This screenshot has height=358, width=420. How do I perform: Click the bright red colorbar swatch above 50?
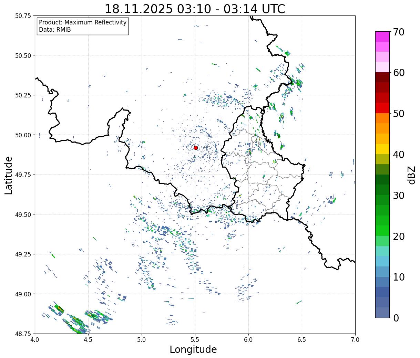tap(382, 108)
